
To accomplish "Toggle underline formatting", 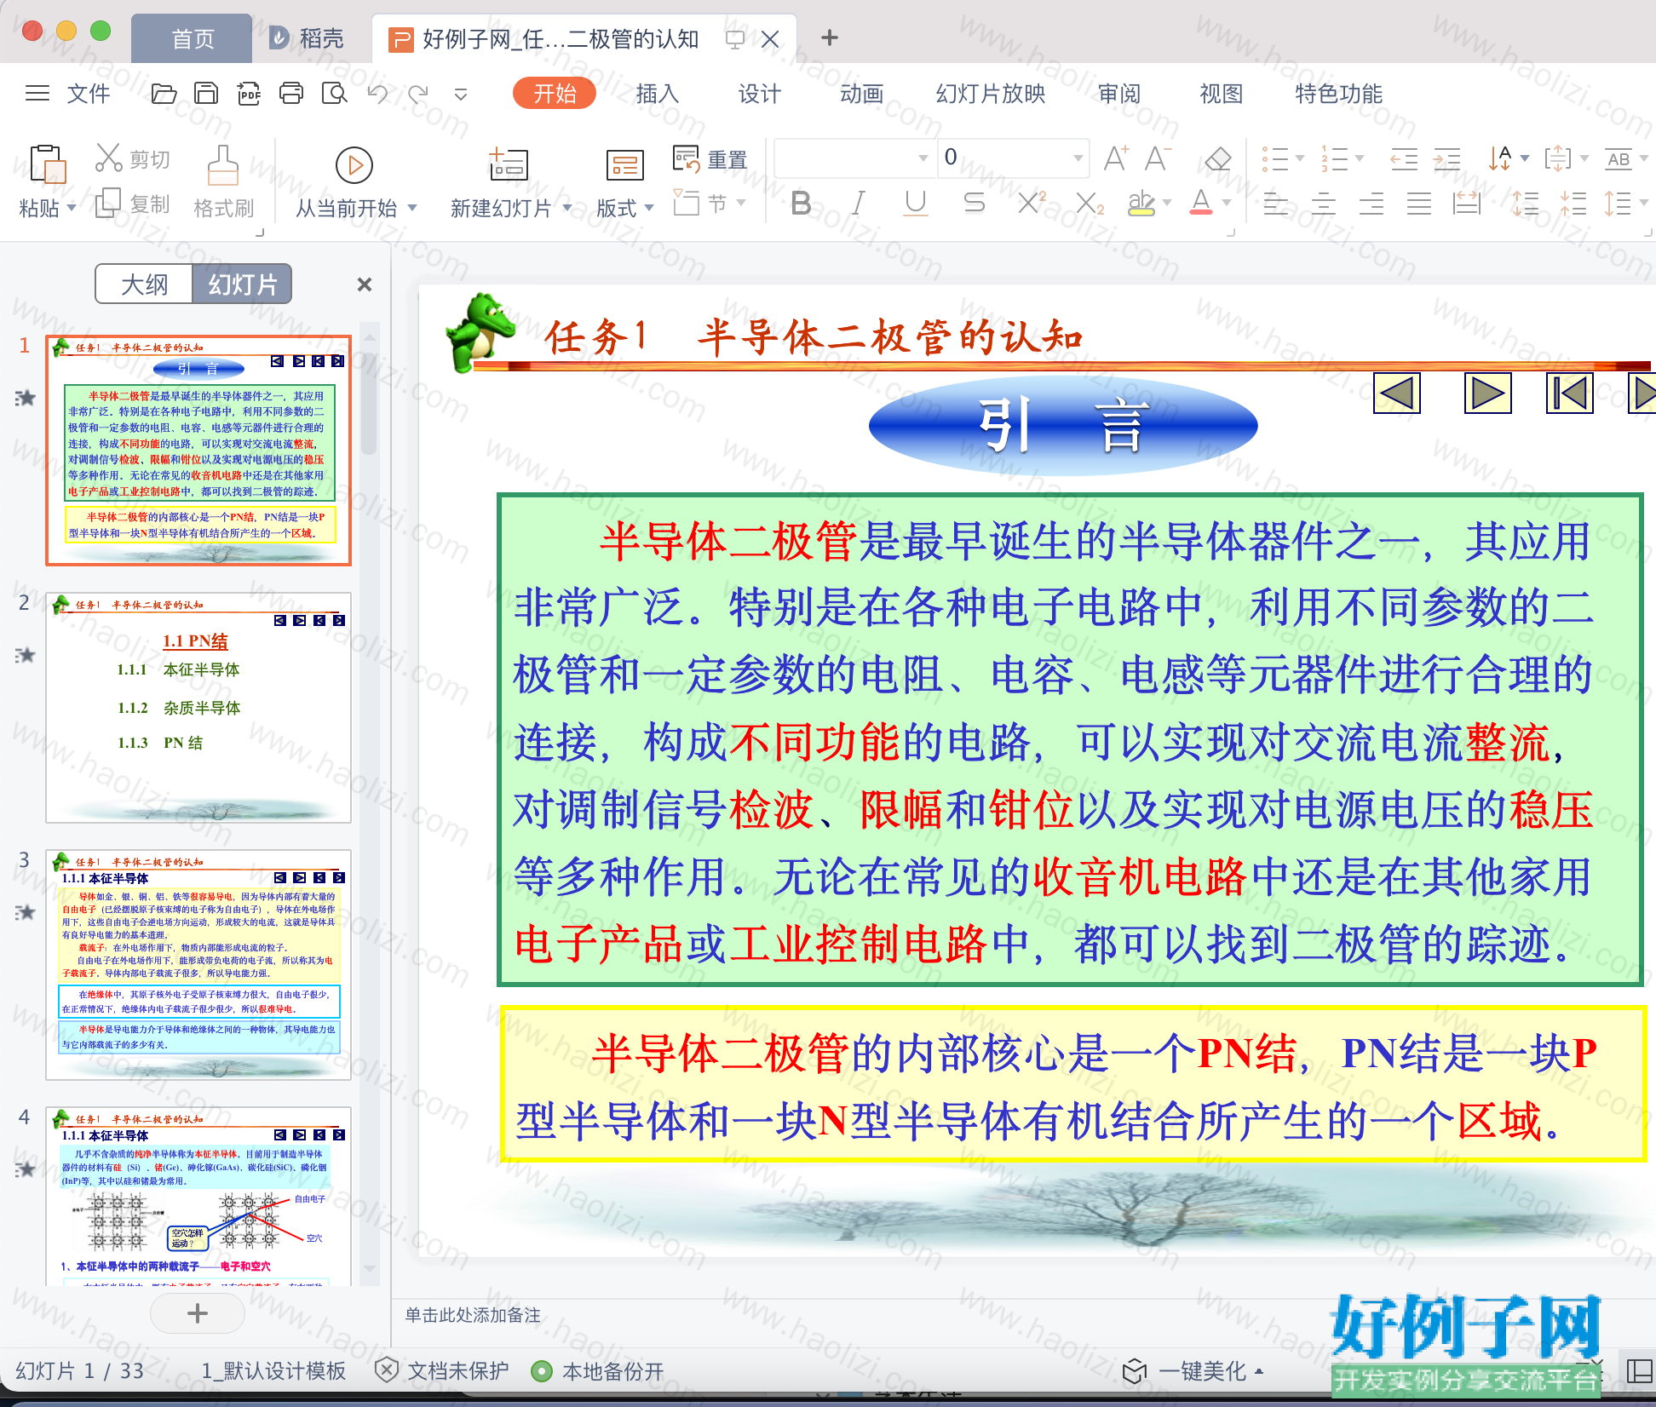I will click(916, 204).
